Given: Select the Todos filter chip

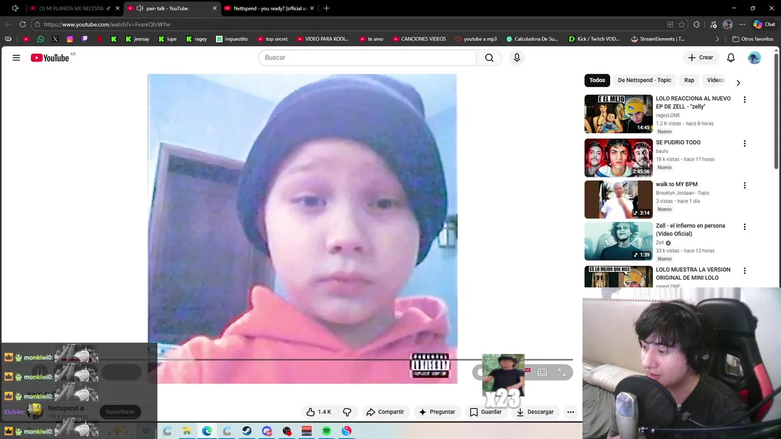Looking at the screenshot, I should (x=597, y=80).
